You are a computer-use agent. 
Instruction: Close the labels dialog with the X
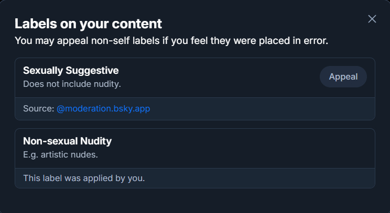(x=372, y=19)
